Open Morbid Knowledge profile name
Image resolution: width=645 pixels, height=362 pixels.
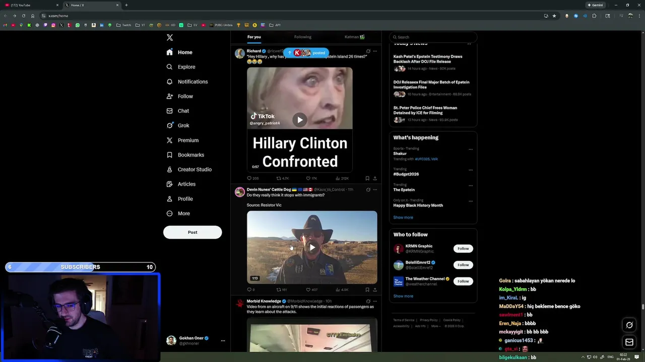pos(264,301)
